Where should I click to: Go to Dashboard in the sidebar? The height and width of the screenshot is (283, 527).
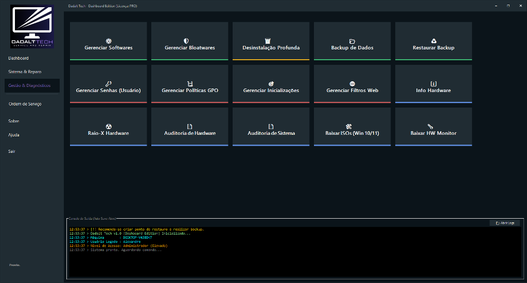pos(19,58)
